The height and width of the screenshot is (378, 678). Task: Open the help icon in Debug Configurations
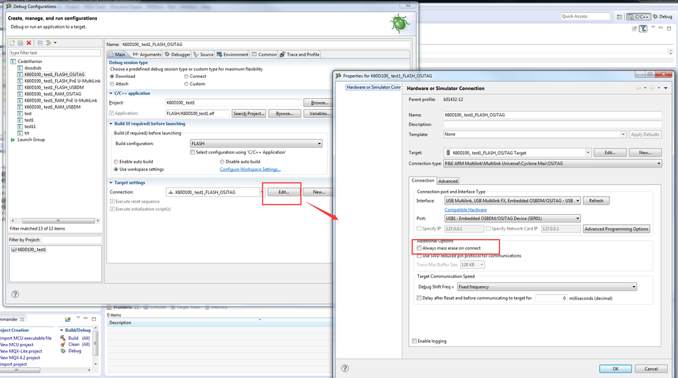point(15,294)
